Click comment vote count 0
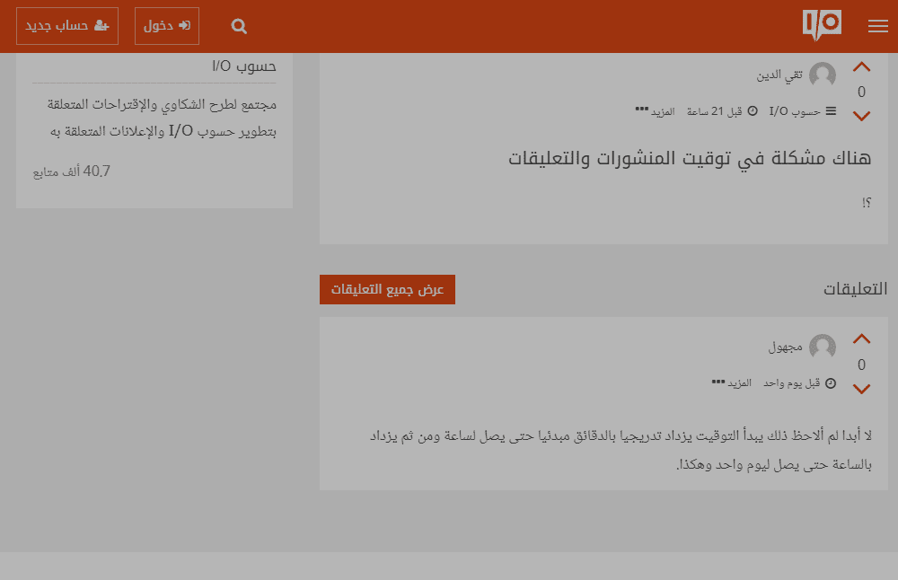The height and width of the screenshot is (580, 898). (861, 365)
